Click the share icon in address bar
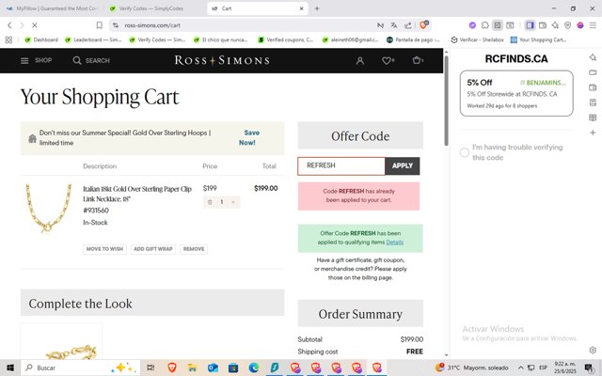The width and height of the screenshot is (602, 376). tap(407, 25)
